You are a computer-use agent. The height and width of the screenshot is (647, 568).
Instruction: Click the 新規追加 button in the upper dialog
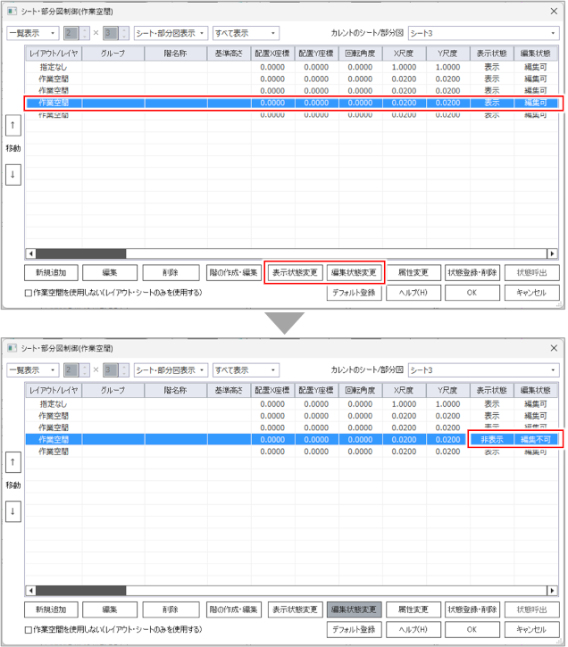click(x=51, y=272)
